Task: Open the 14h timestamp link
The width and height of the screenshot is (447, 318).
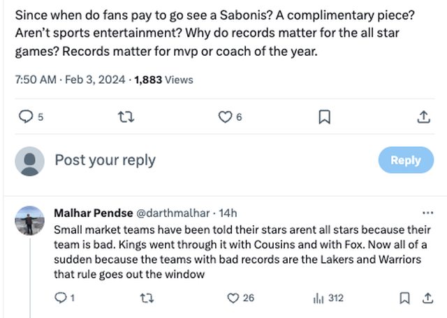Action: point(228,213)
